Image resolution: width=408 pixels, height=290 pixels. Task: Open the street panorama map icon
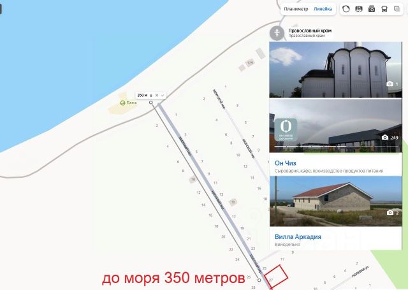tap(359, 9)
